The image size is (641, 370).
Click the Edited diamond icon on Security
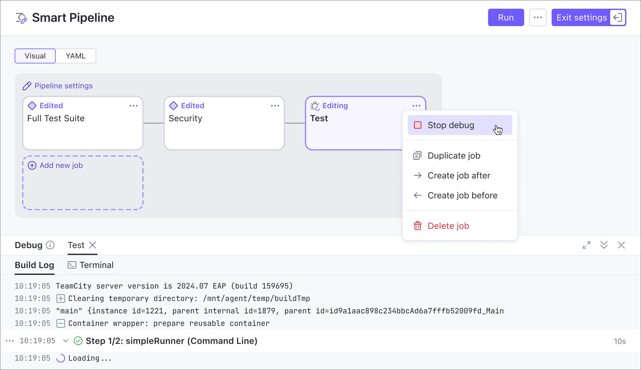point(173,106)
